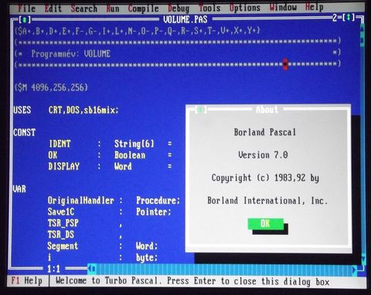Click 'CRT,DOS,sb16mix;' in uses clause

83,110
